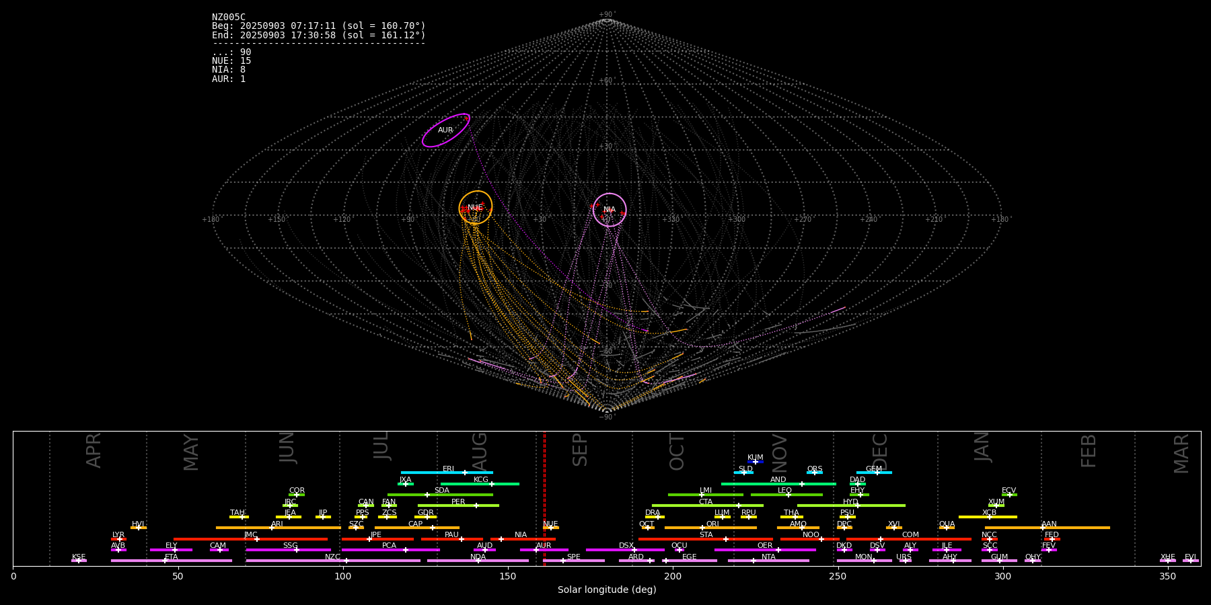Screen dimensions: 1211x605
Task: Click the SDA shower label in the timeline
Action: (442, 491)
